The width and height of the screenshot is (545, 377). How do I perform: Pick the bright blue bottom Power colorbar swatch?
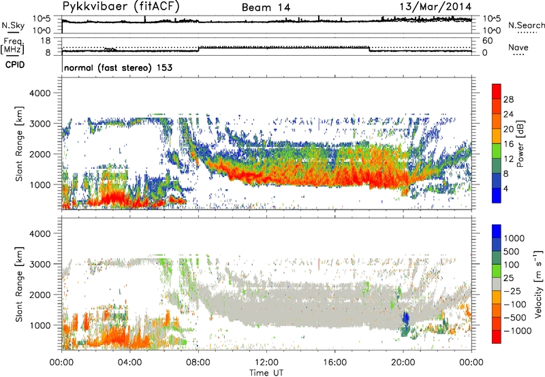click(x=497, y=195)
